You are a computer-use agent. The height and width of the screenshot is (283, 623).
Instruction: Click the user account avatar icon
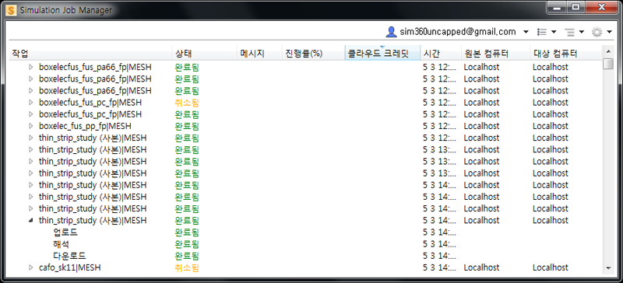point(392,32)
